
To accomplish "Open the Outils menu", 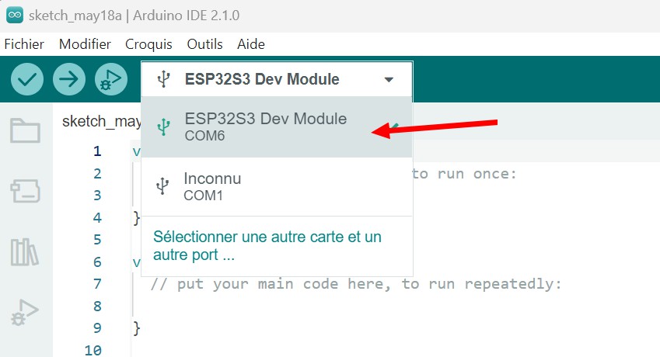I will tap(204, 44).
